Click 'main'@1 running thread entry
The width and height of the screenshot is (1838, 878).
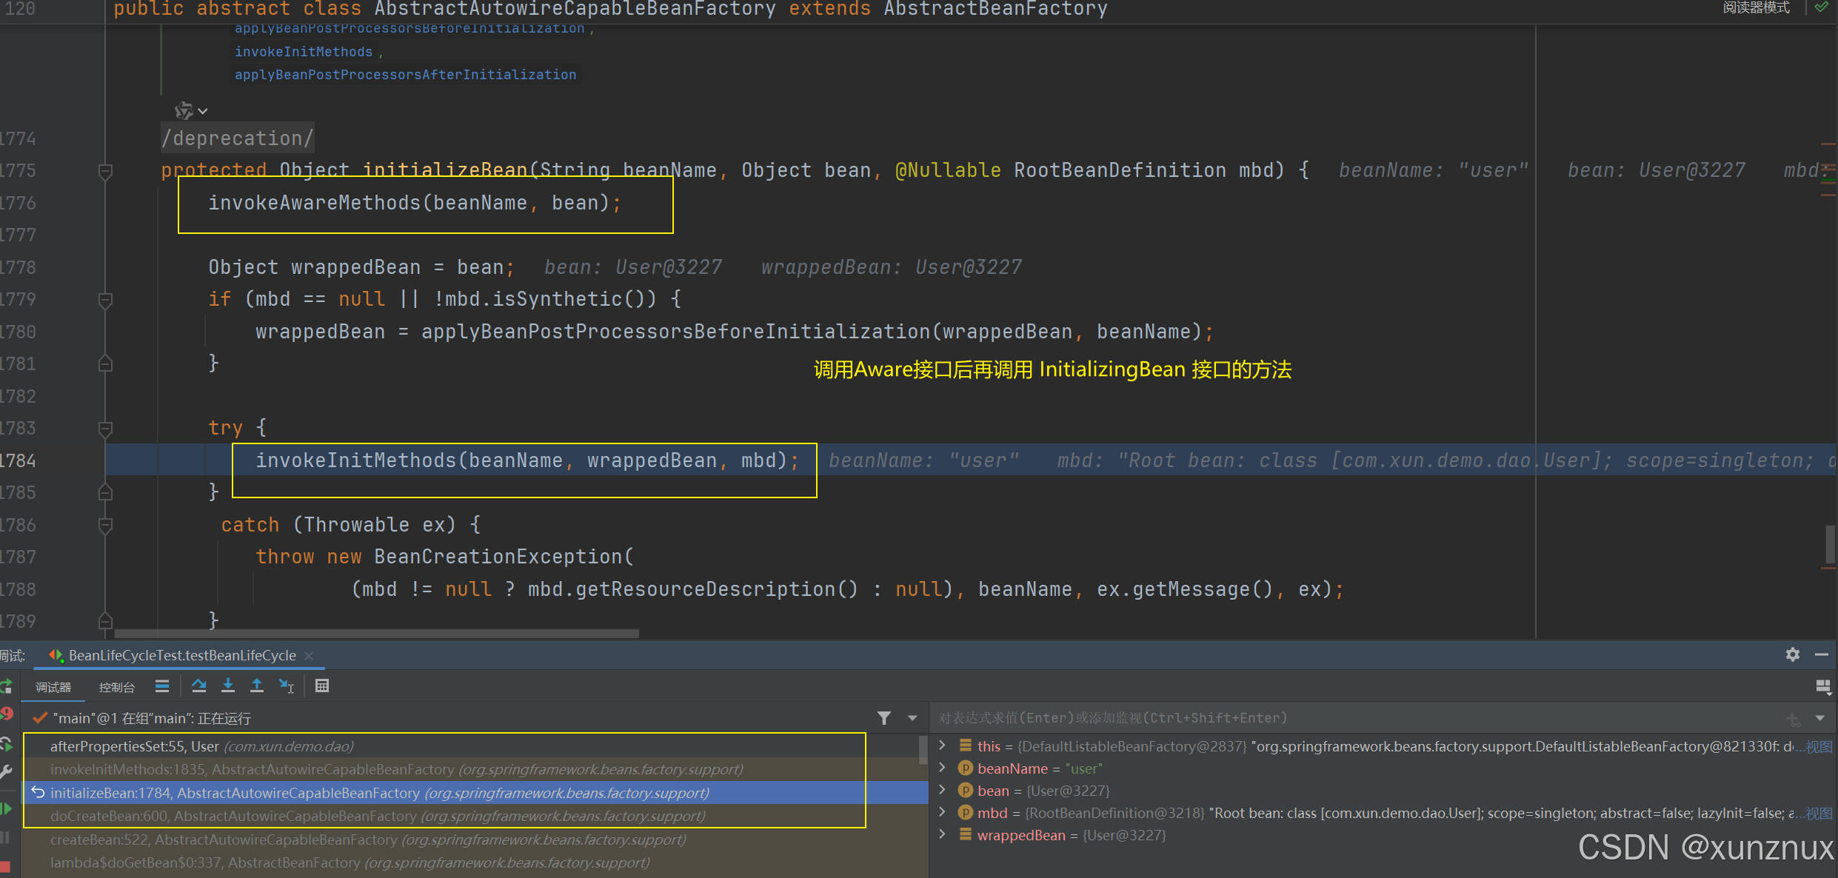pyautogui.click(x=152, y=718)
